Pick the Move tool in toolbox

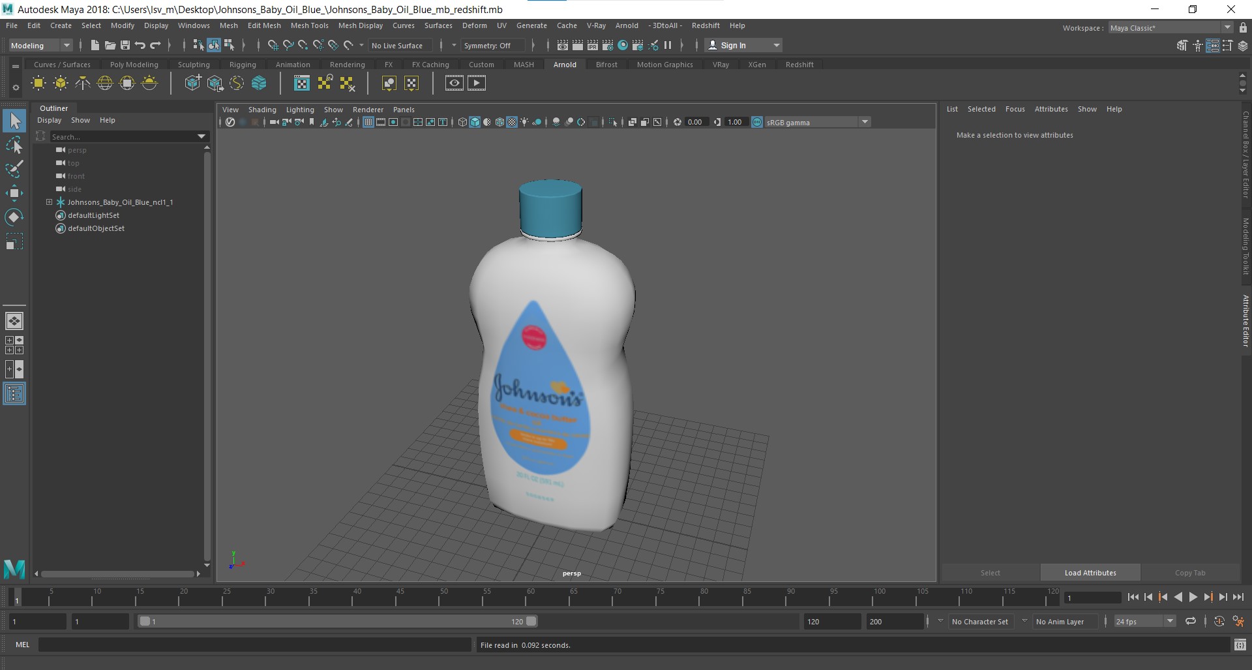(14, 193)
